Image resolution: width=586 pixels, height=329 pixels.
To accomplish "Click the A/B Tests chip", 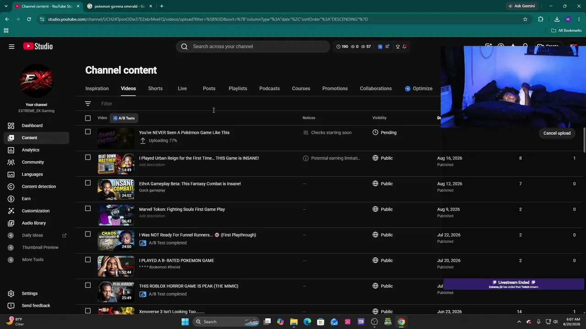I will pos(124,118).
